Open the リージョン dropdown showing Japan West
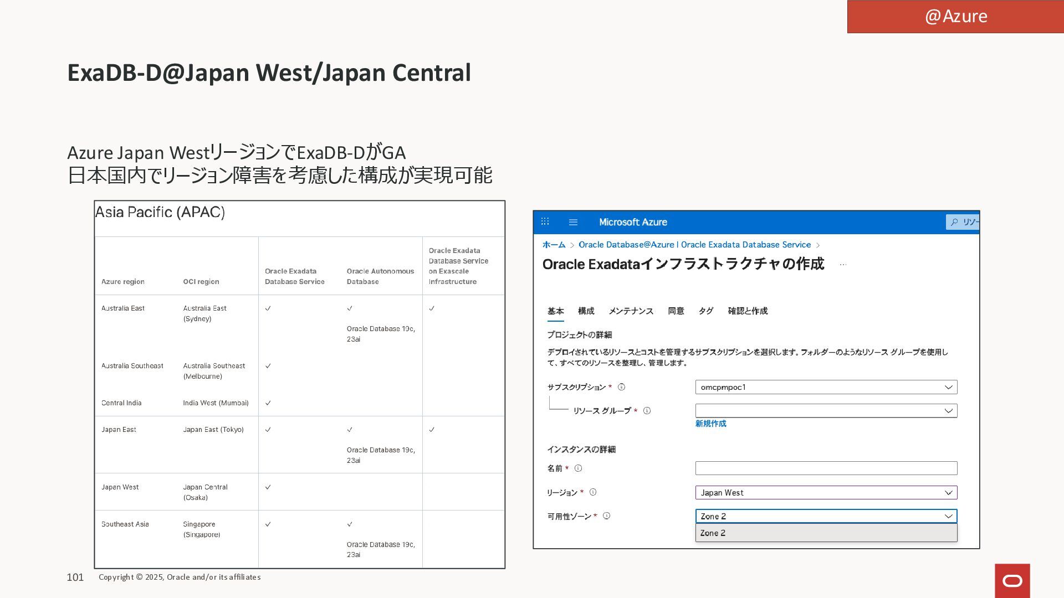 826,493
